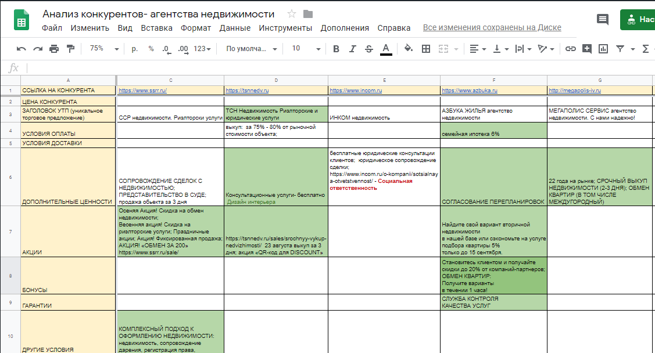655x353 pixels.
Task: Open borders options
Action: click(x=425, y=49)
